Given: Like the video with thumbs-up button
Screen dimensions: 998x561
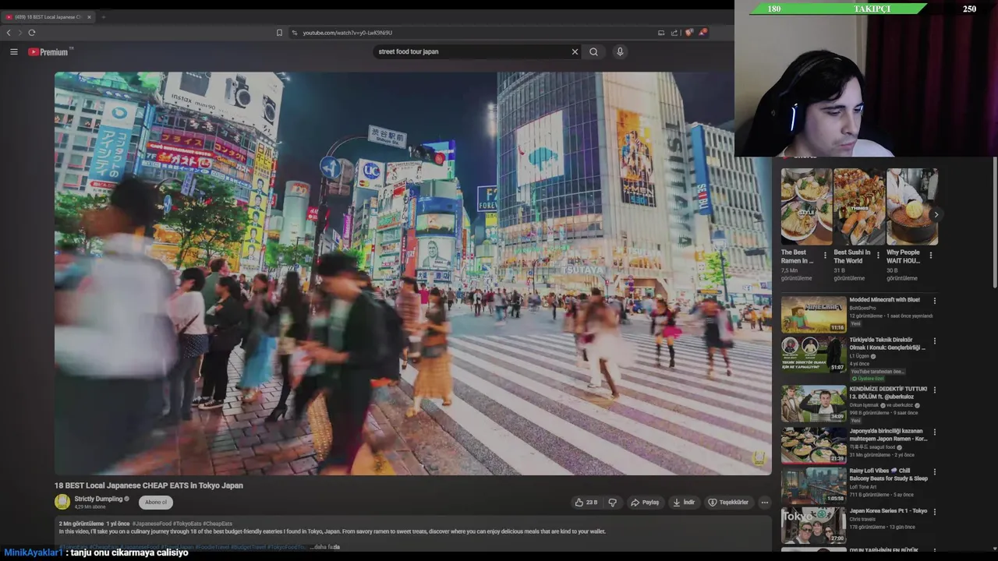Looking at the screenshot, I should click(586, 503).
